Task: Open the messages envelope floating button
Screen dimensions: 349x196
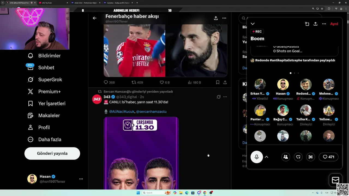Action: [335, 180]
